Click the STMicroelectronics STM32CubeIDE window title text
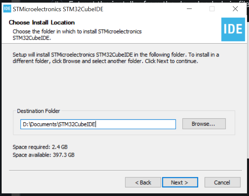Image resolution: width=249 pixels, height=196 pixels. [58, 9]
